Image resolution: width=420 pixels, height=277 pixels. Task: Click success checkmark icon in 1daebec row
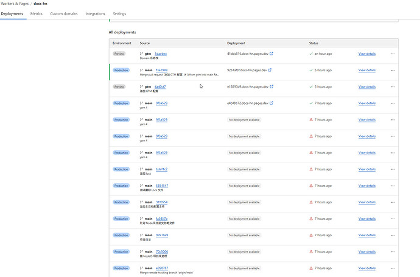(x=311, y=54)
